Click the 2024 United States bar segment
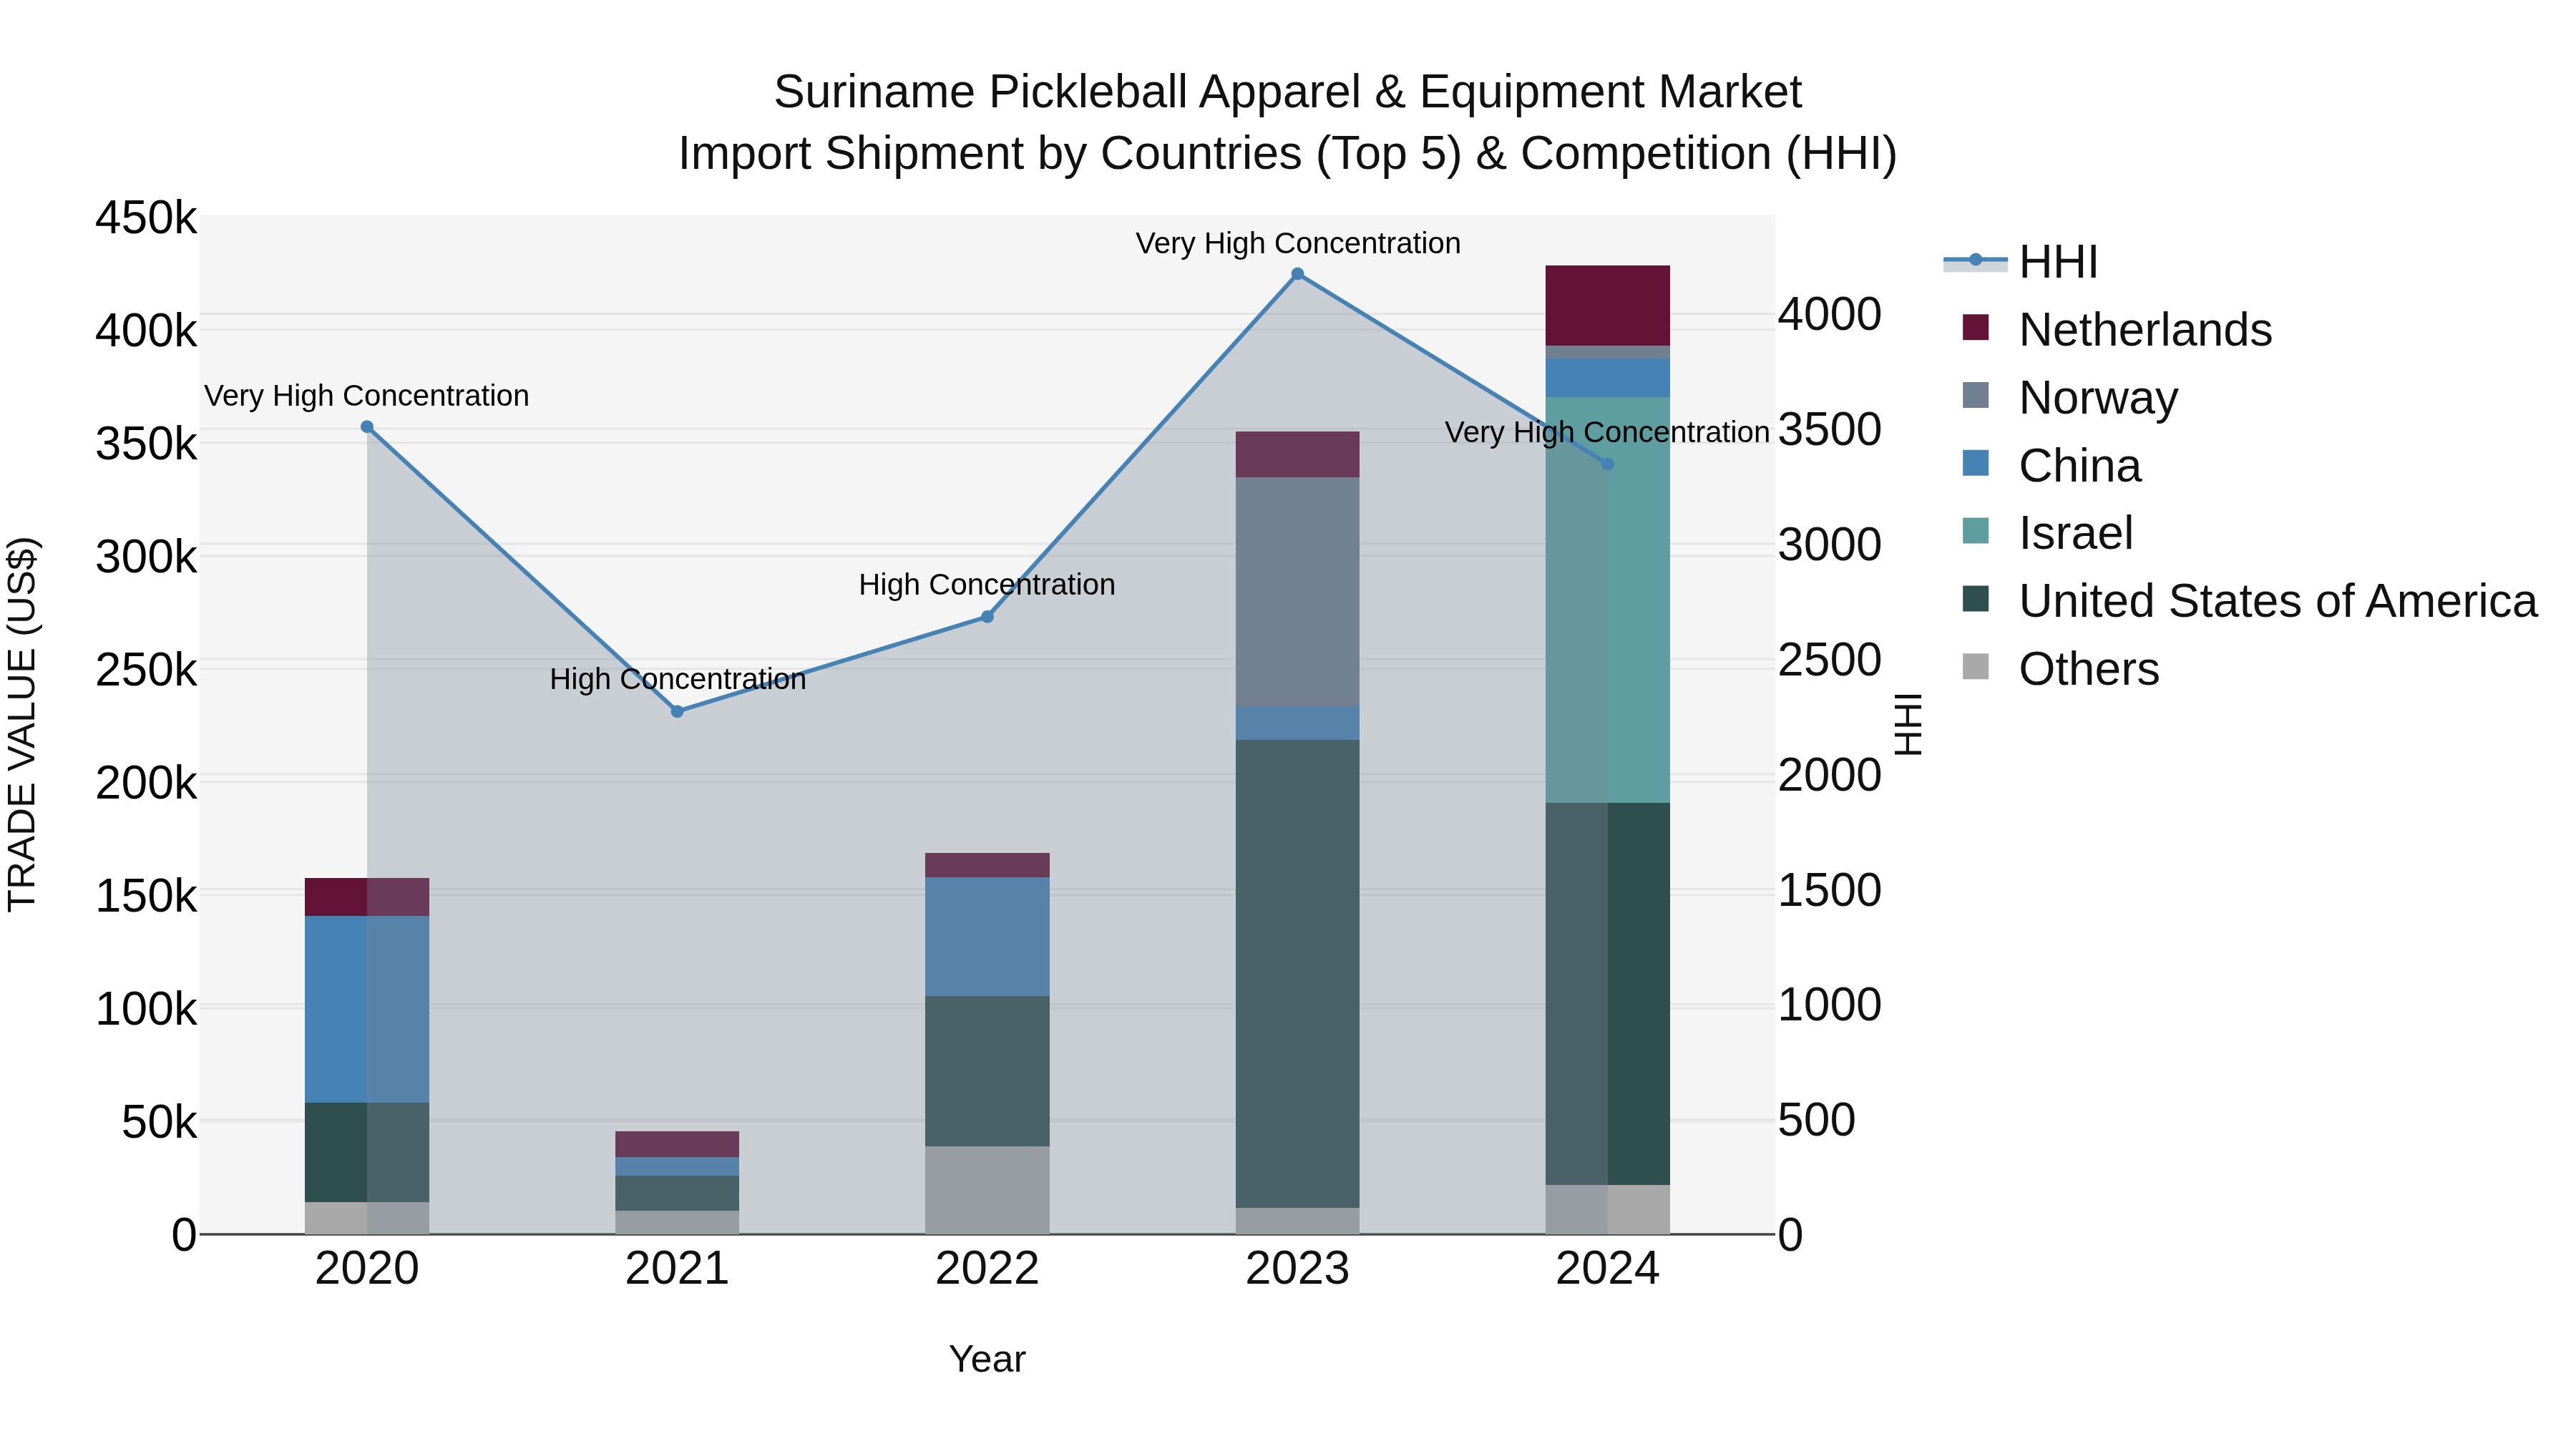 [x=1608, y=994]
